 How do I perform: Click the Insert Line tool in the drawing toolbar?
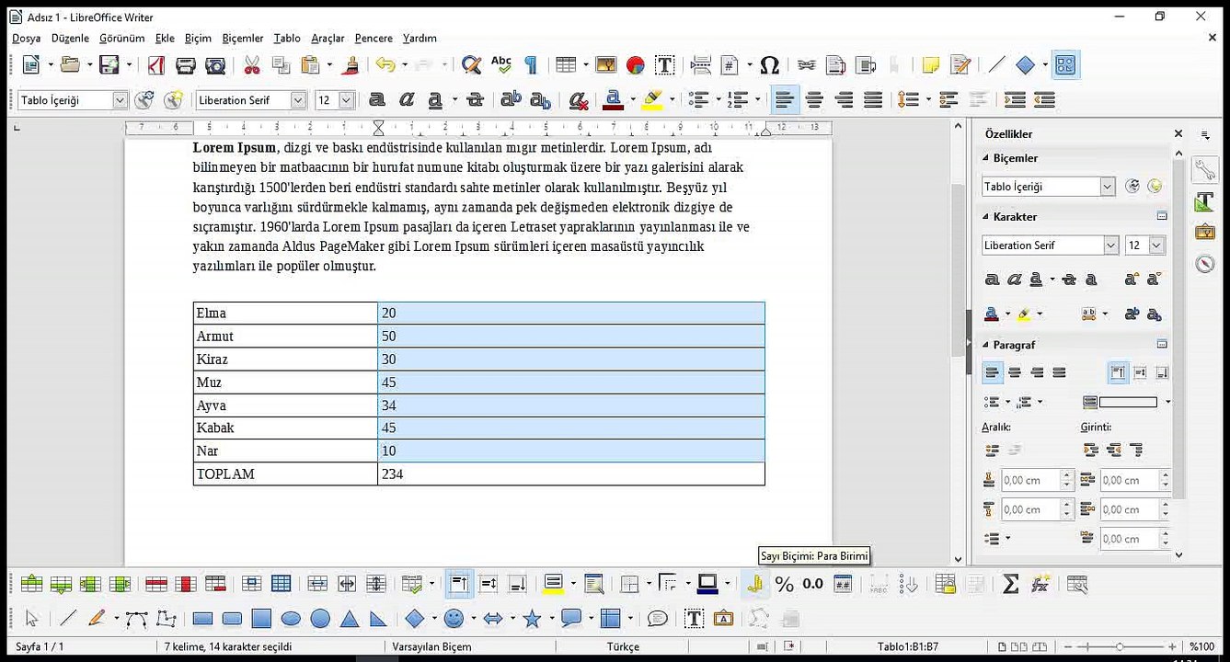point(68,619)
